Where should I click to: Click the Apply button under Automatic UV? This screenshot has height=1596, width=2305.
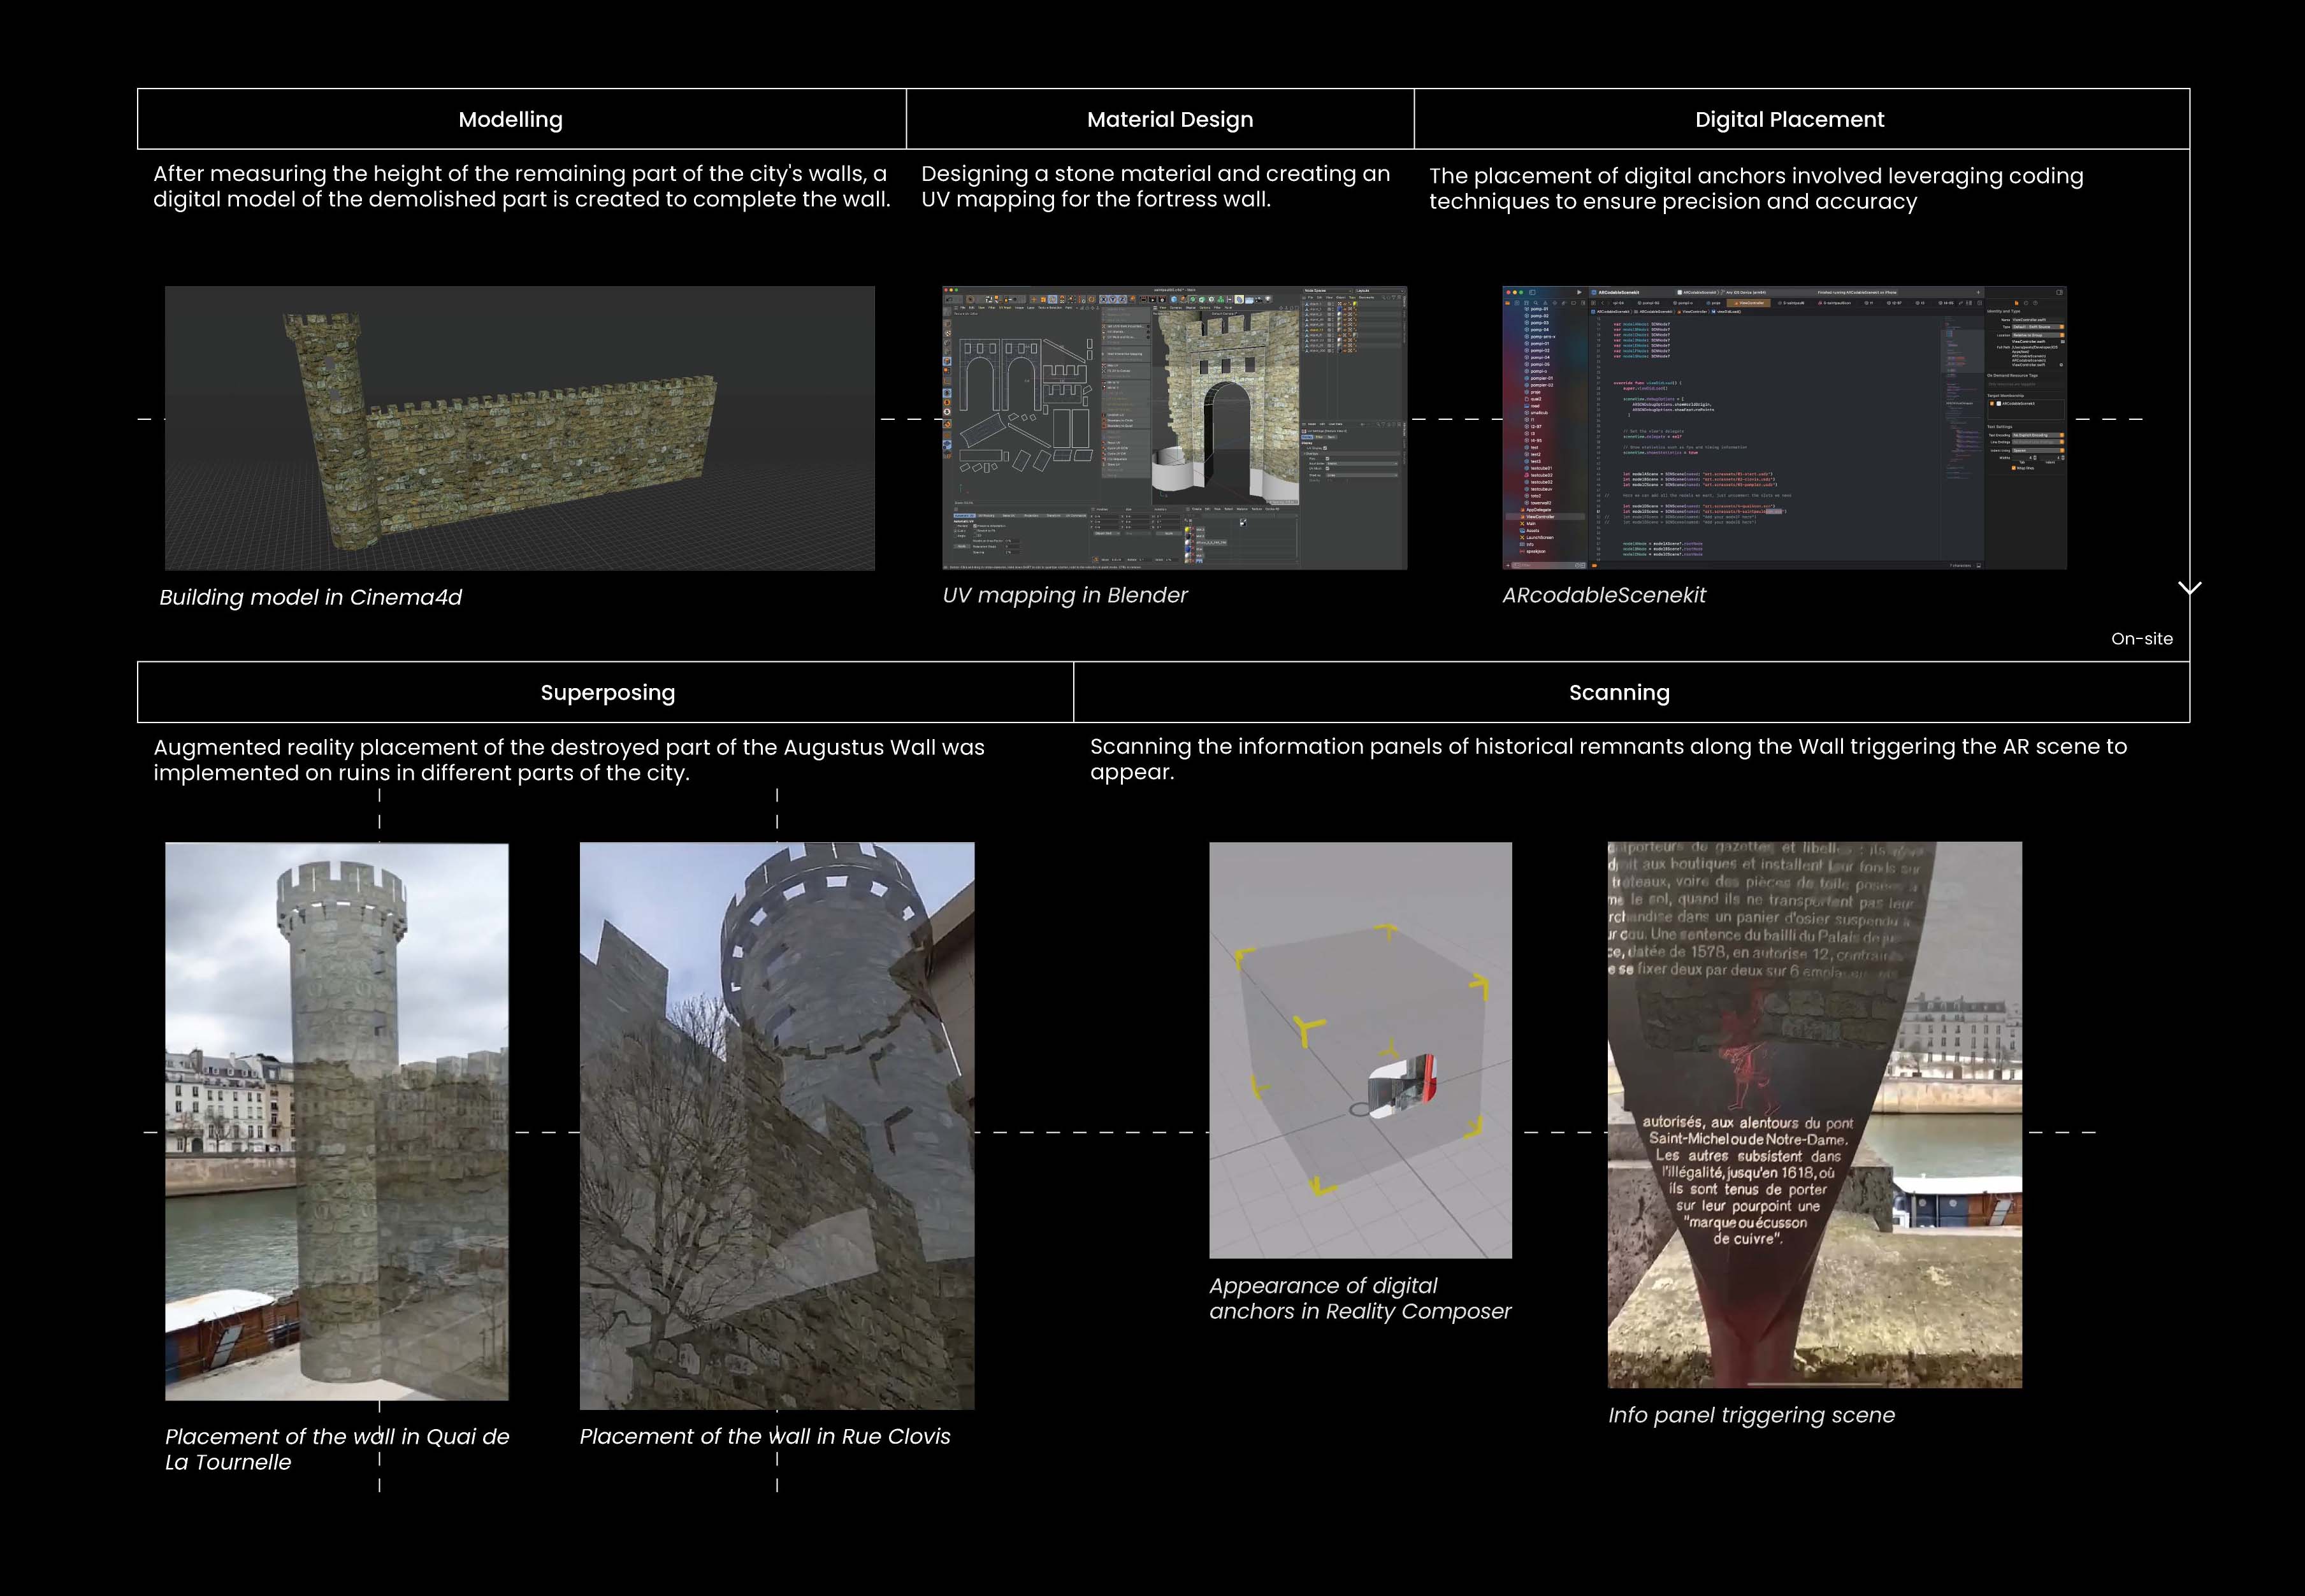(x=962, y=547)
